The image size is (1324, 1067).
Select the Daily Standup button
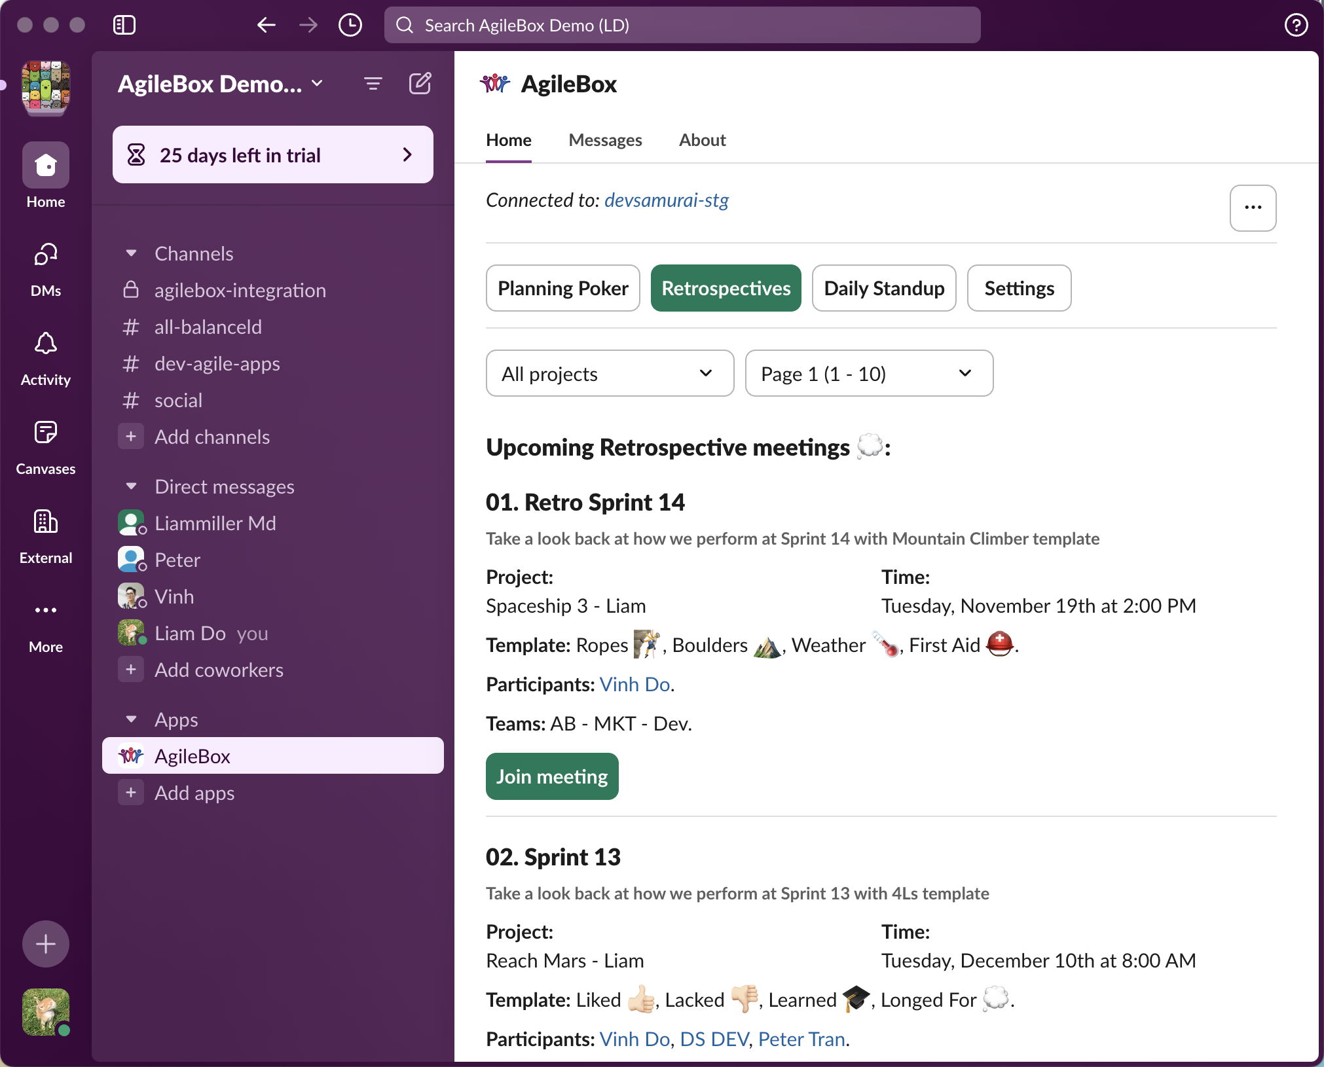click(883, 288)
